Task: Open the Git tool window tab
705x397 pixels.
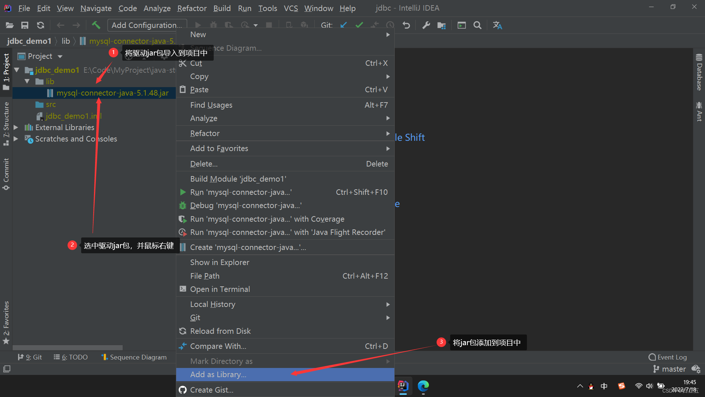Action: coord(30,357)
